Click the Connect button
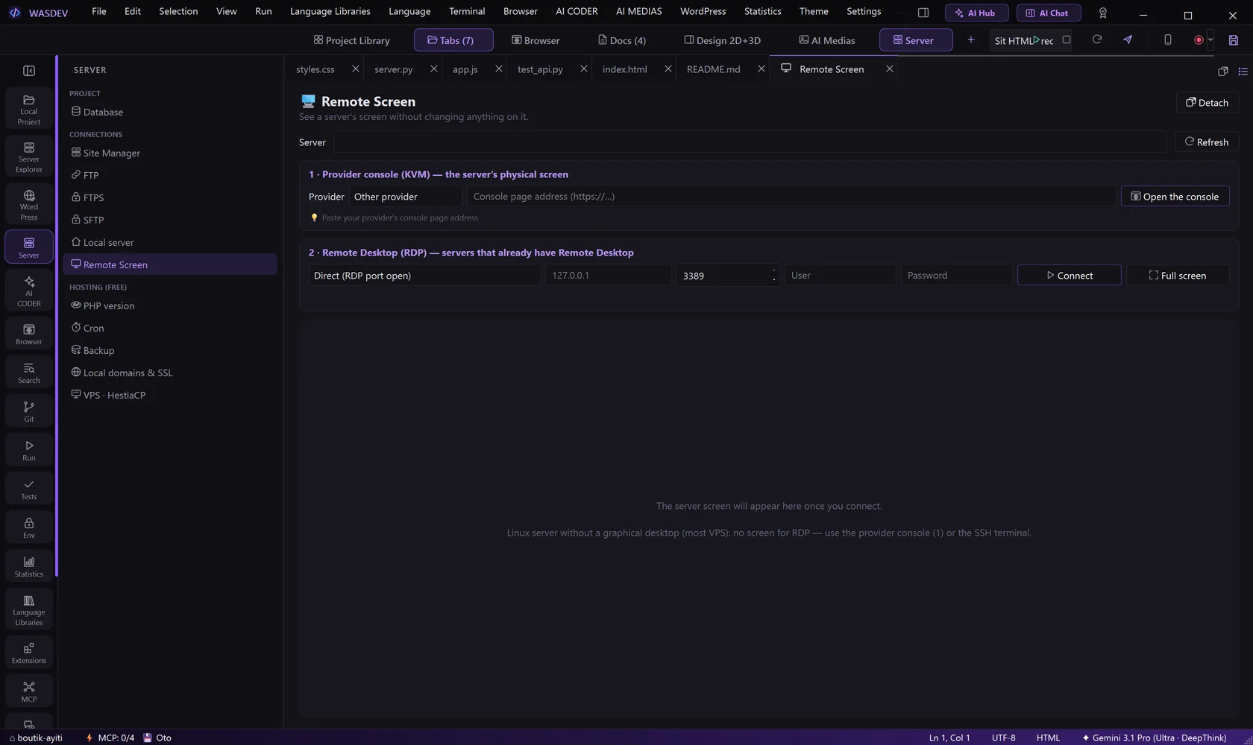The height and width of the screenshot is (745, 1253). 1070,276
